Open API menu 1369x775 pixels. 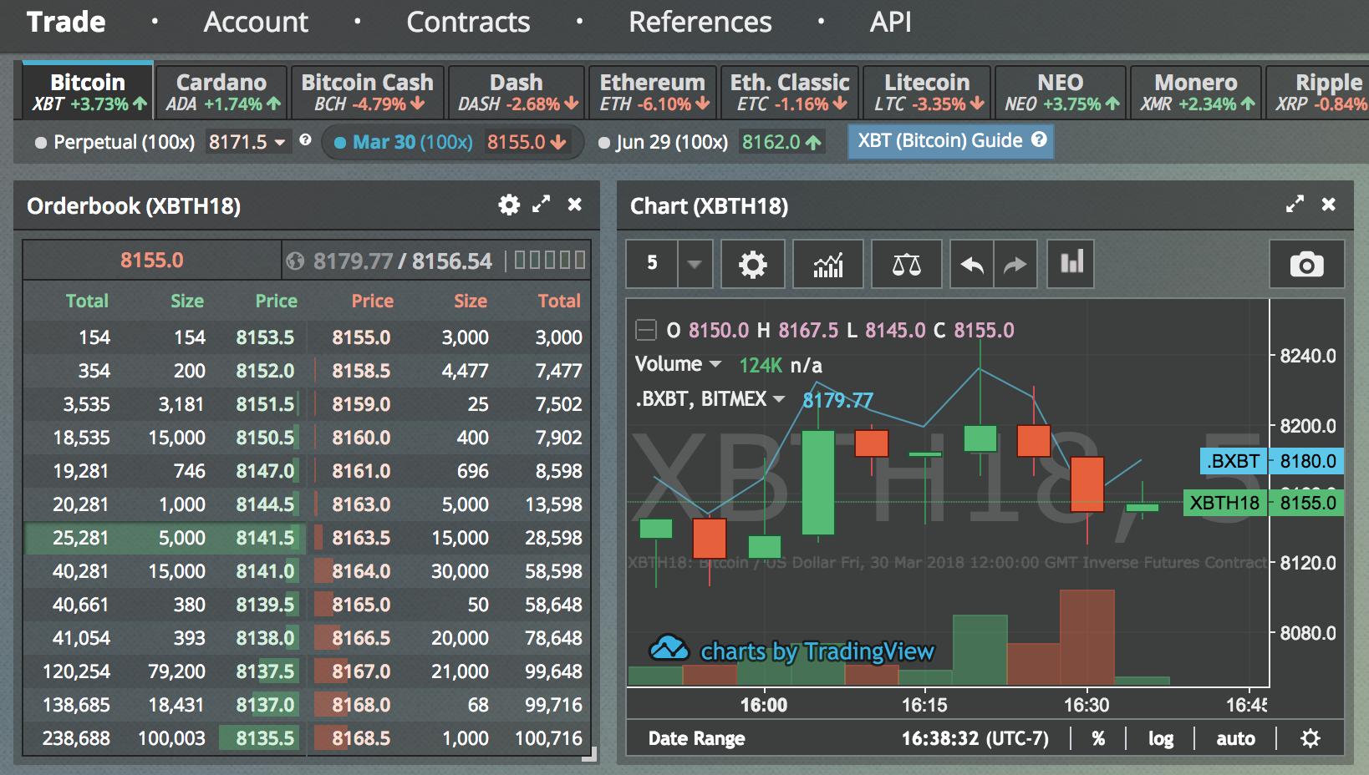tap(890, 22)
